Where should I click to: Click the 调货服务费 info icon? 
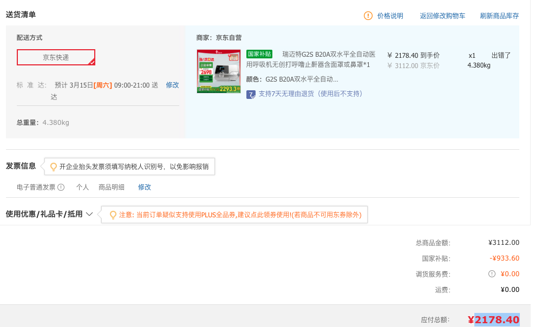tap(492, 273)
